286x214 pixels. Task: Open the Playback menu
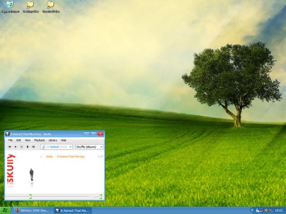click(x=39, y=140)
